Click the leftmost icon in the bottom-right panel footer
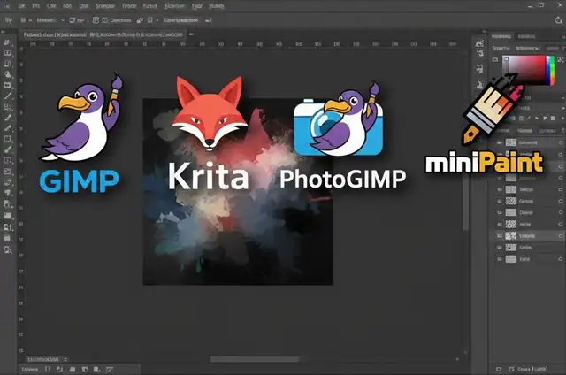Viewport: 566px width, 375px height. [x=499, y=369]
